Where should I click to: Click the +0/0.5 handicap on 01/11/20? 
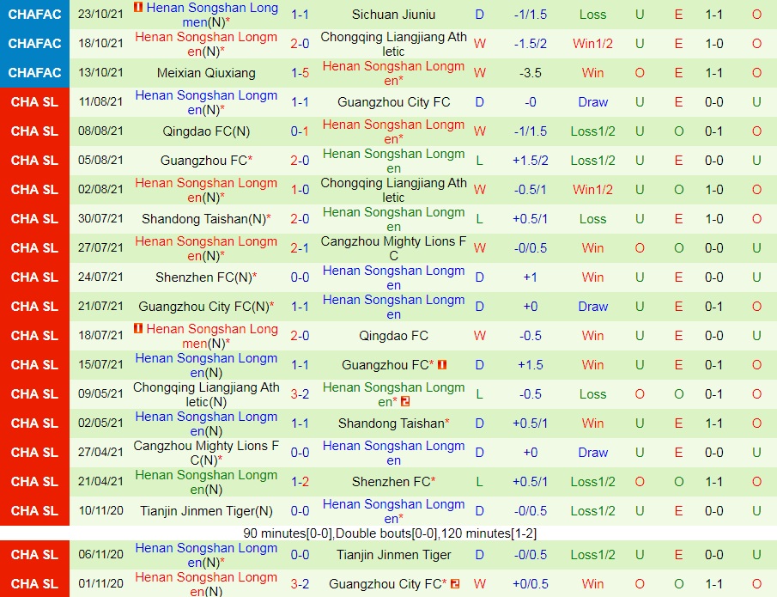pos(531,583)
